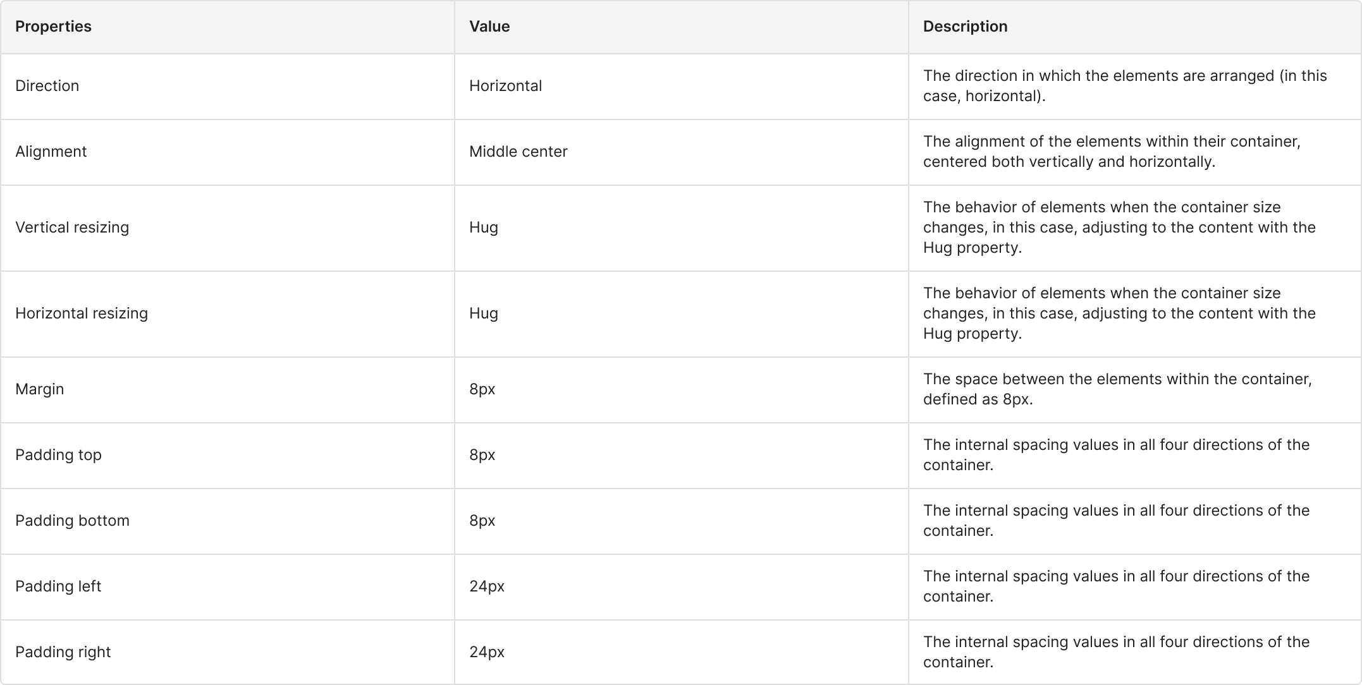Click the Description column header

tap(965, 27)
